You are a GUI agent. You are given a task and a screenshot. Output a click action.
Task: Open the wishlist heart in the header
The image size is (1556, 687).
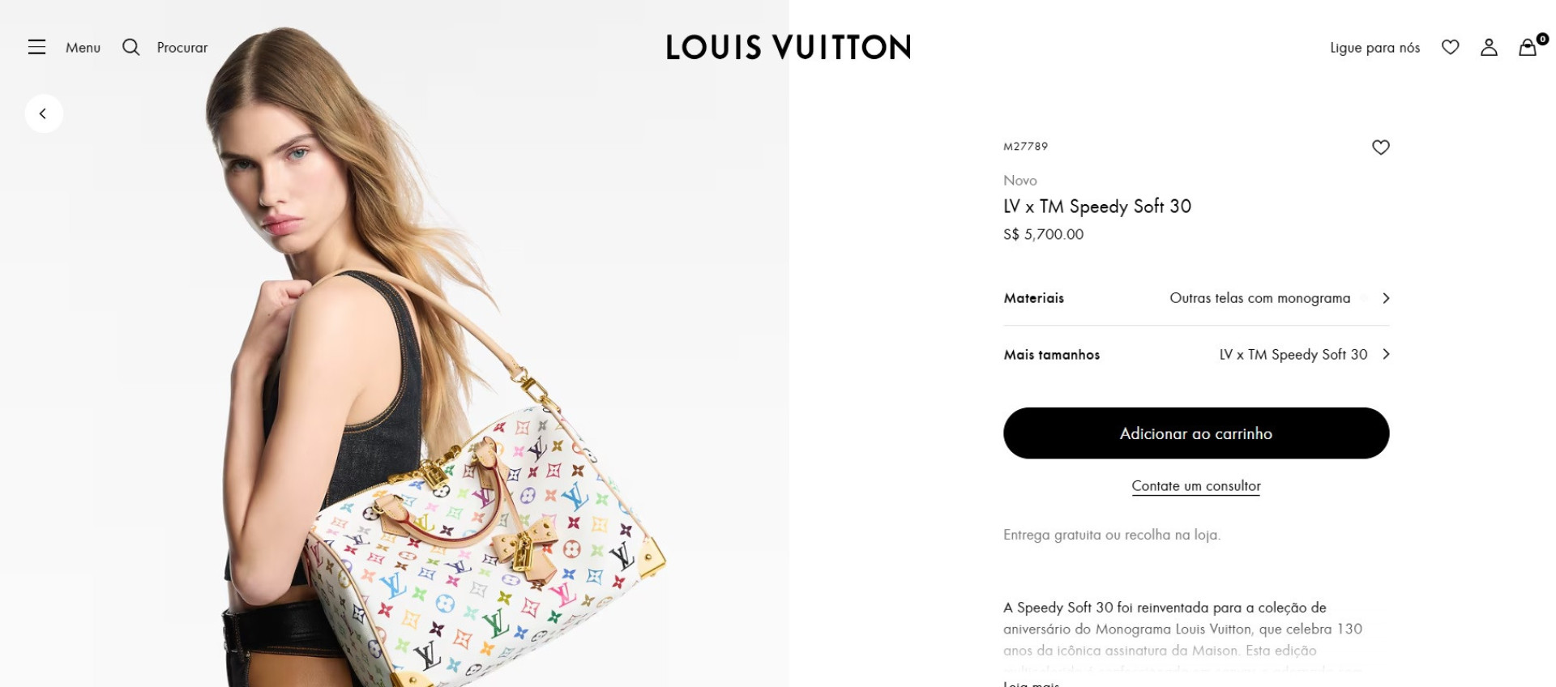1450,47
